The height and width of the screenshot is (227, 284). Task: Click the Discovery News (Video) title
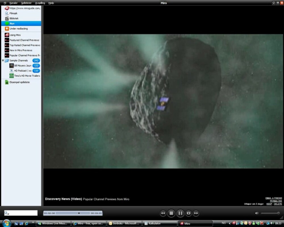pyautogui.click(x=63, y=199)
